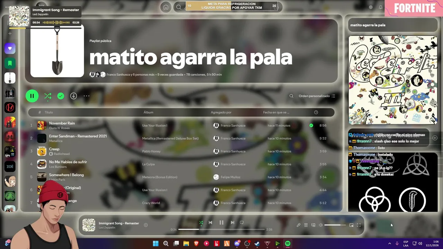Open the Windows Start menu
The height and width of the screenshot is (249, 443).
tap(155, 243)
